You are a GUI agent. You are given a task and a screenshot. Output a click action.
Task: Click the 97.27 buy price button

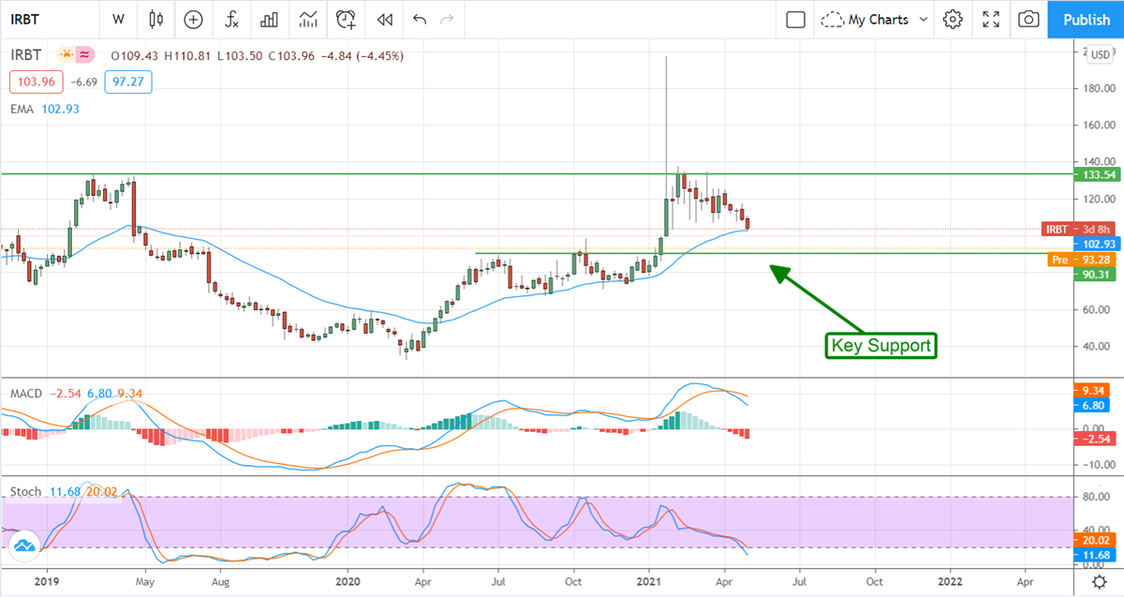128,82
